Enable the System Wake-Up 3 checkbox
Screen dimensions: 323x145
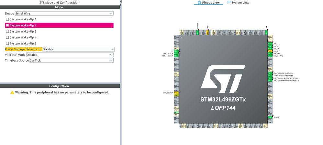(x=7, y=31)
